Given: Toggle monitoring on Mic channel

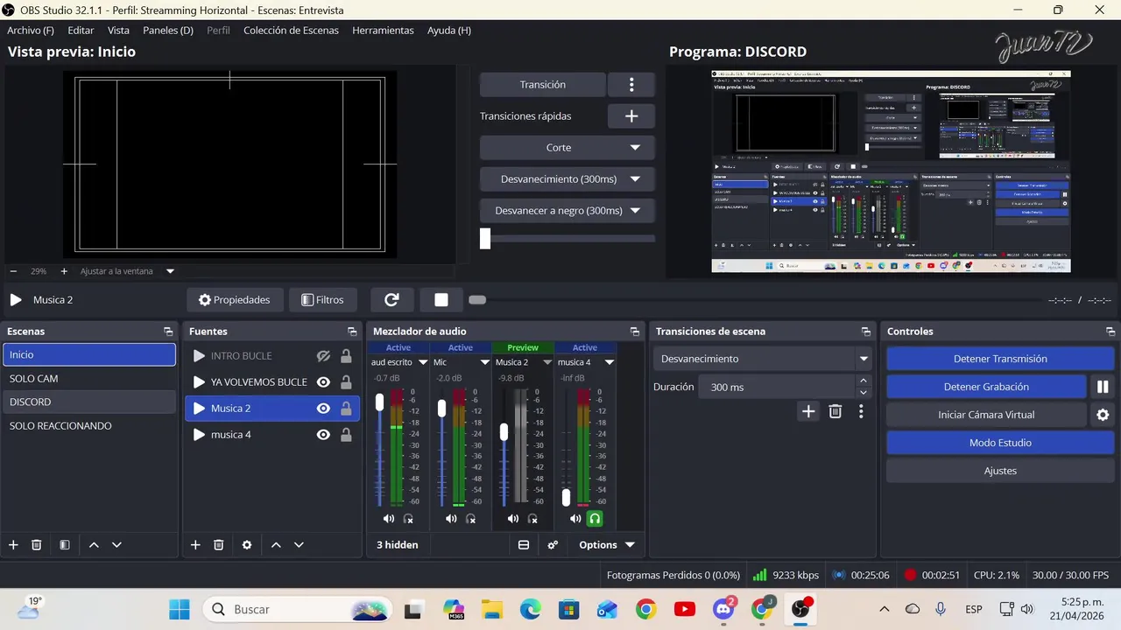Looking at the screenshot, I should [x=470, y=519].
